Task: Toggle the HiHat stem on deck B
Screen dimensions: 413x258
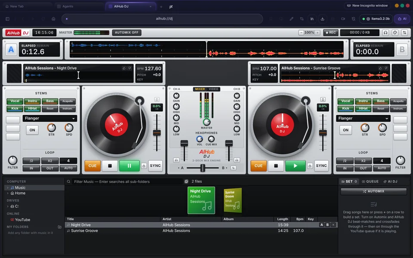Action: click(363, 108)
